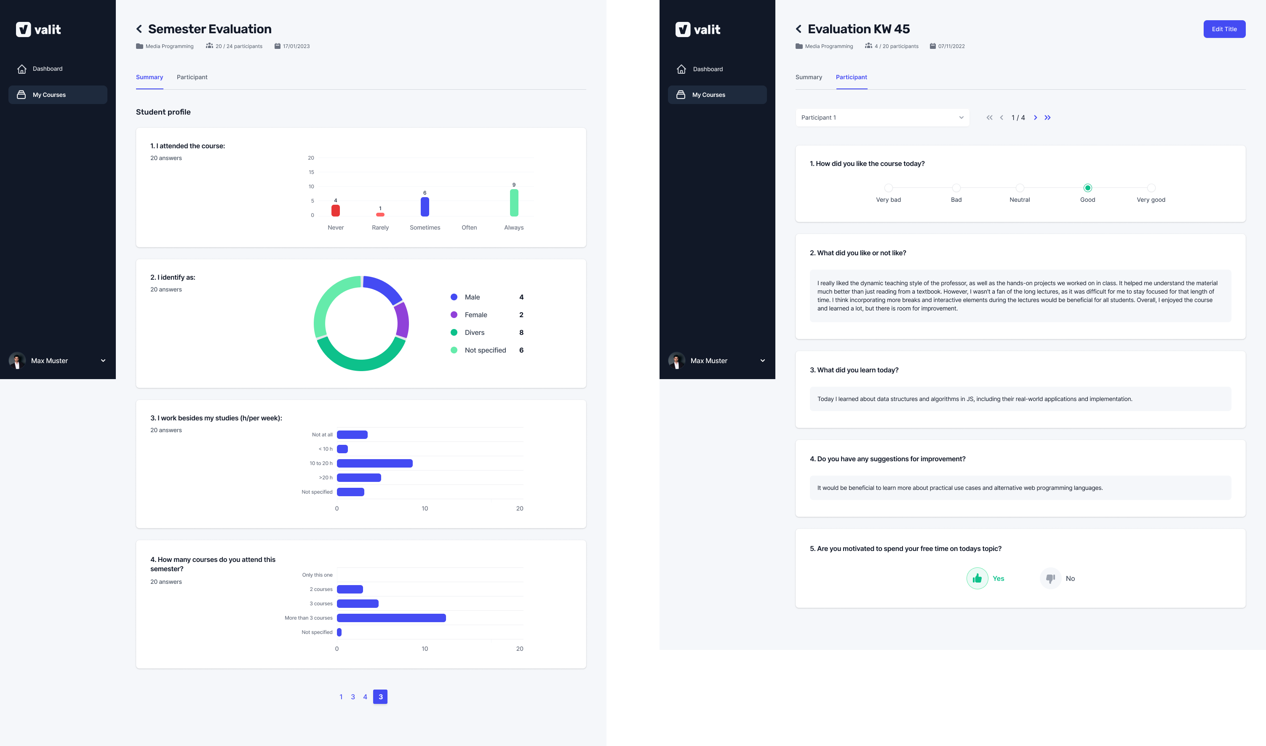Click page 1 pagination link on Semester Evaluation
The height and width of the screenshot is (746, 1266).
coord(341,696)
